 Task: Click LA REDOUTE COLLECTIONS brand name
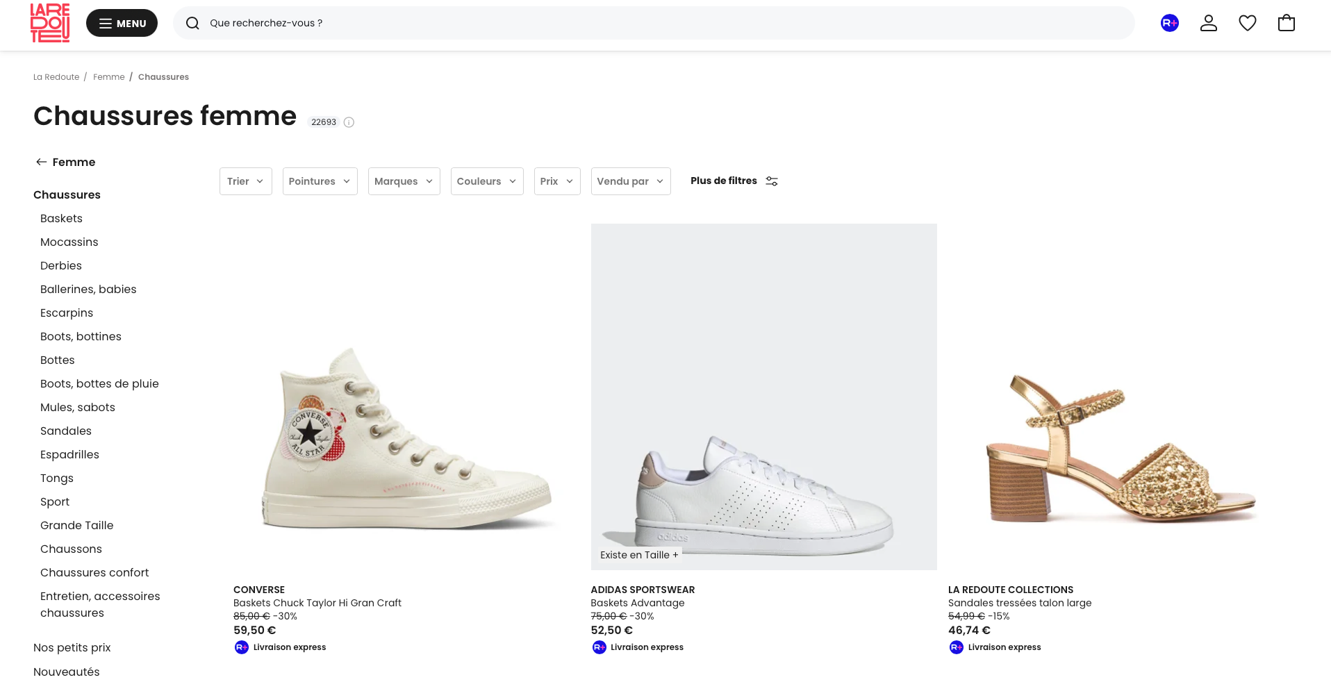(x=1011, y=590)
